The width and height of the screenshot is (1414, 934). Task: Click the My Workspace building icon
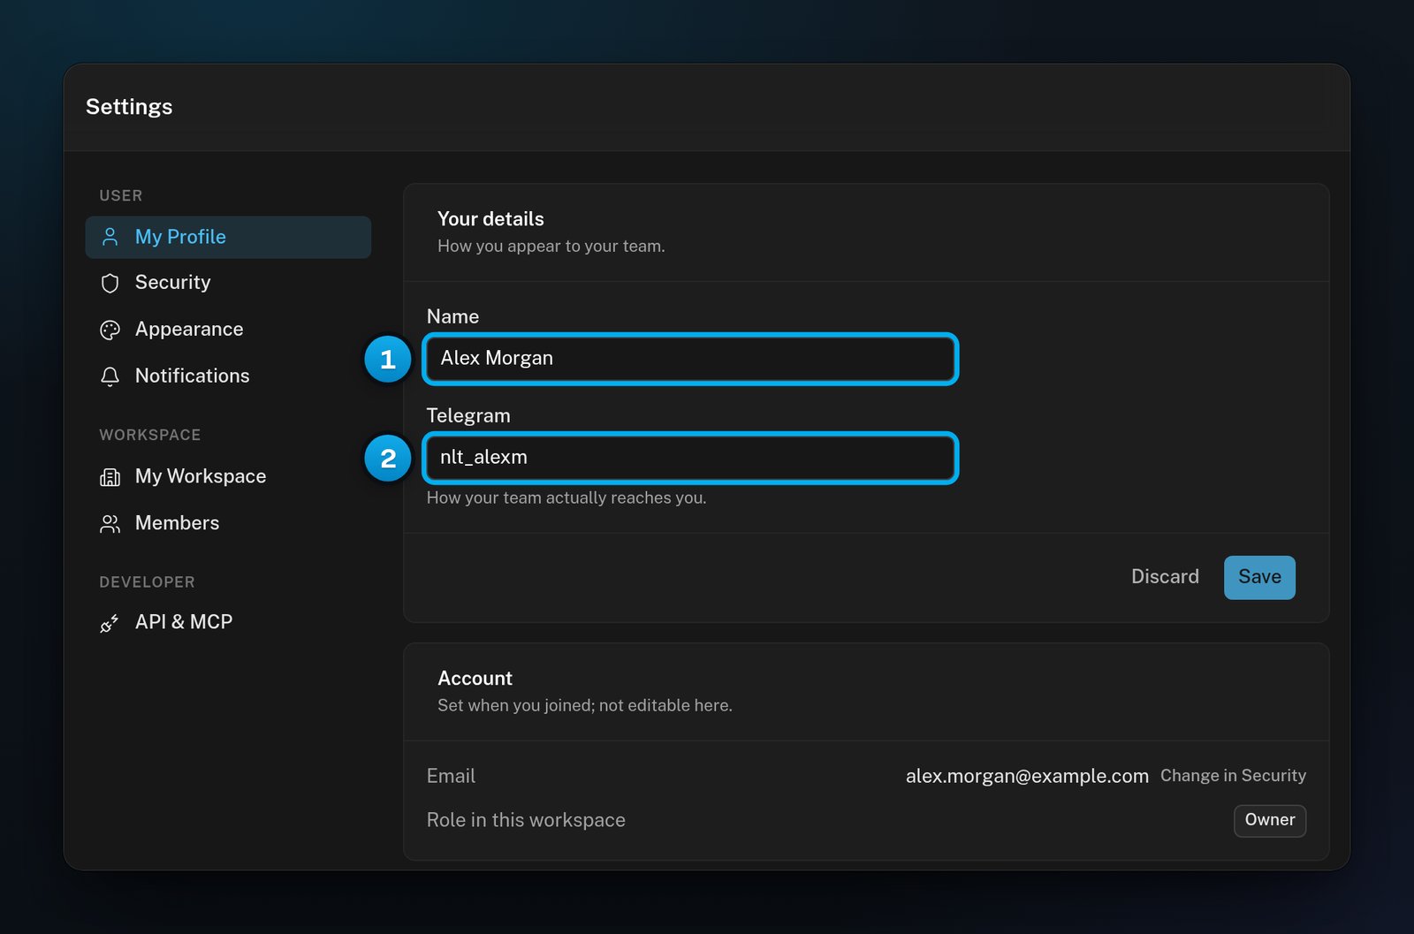(110, 477)
